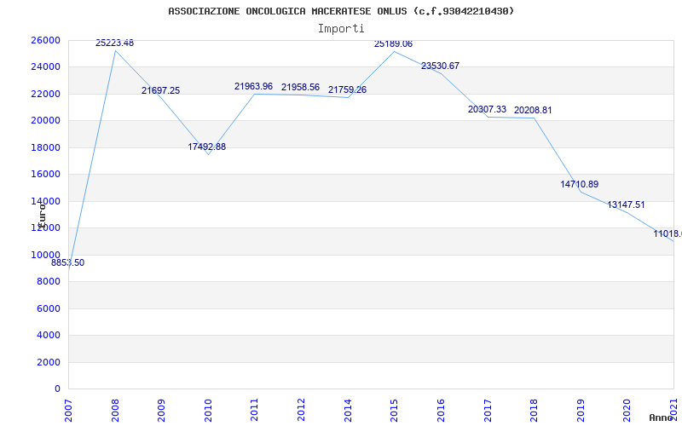The image size is (682, 426).
Task: Click the 6000 y-axis tick label
Action: (49, 308)
